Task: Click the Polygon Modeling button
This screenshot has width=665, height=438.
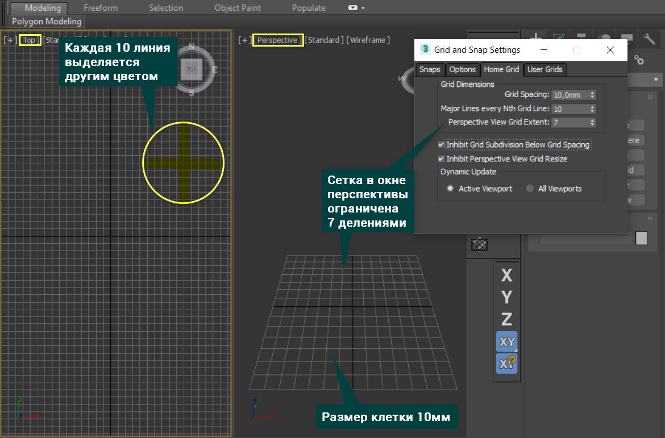Action: [x=47, y=22]
